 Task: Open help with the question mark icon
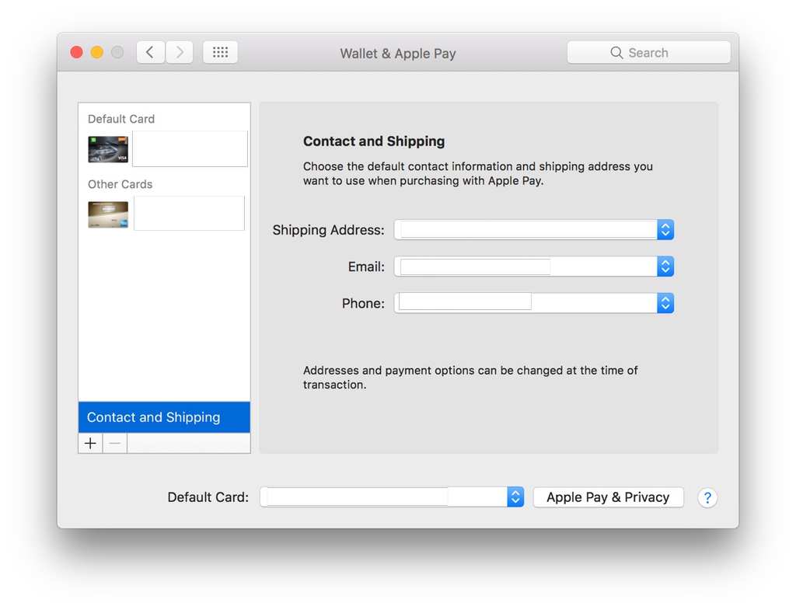(707, 497)
